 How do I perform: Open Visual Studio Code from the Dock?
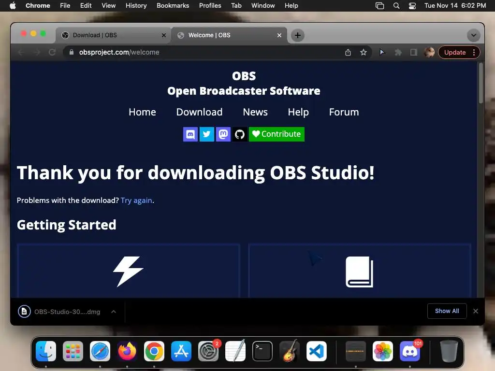tap(316, 351)
